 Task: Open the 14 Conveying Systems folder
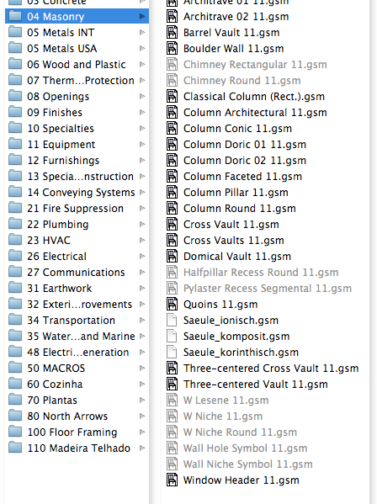tap(77, 192)
